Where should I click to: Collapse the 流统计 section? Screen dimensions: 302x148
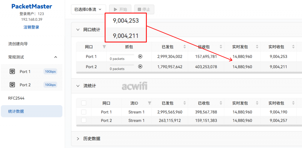78,86
